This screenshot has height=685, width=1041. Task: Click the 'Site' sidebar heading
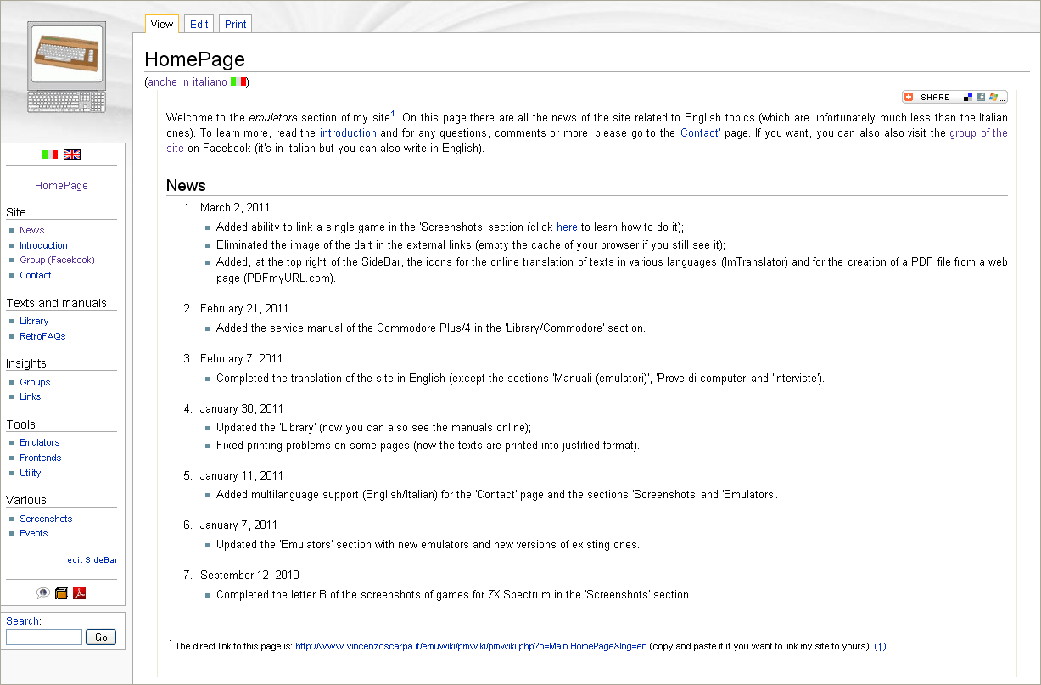click(16, 212)
